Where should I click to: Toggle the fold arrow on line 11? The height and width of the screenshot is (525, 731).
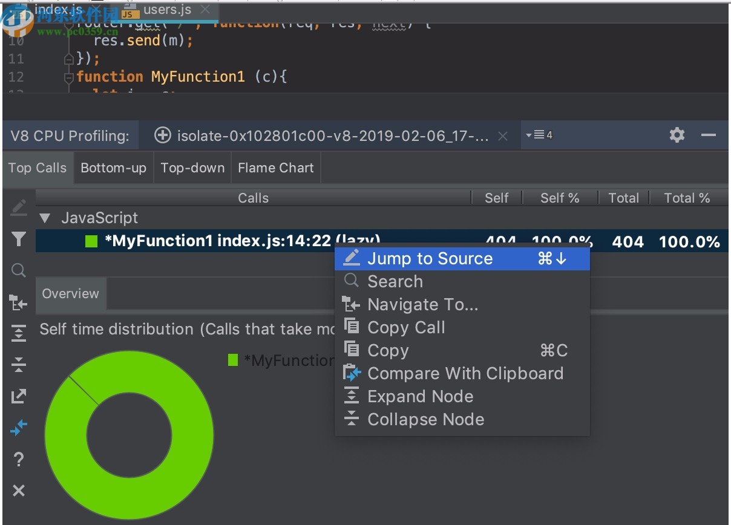pyautogui.click(x=68, y=59)
